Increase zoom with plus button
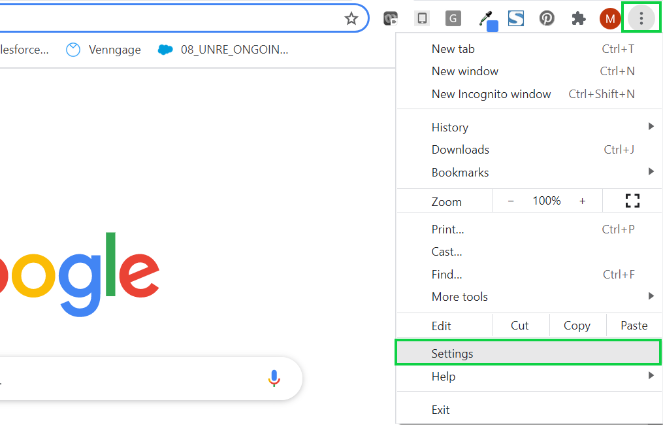The image size is (663, 425). pyautogui.click(x=582, y=201)
